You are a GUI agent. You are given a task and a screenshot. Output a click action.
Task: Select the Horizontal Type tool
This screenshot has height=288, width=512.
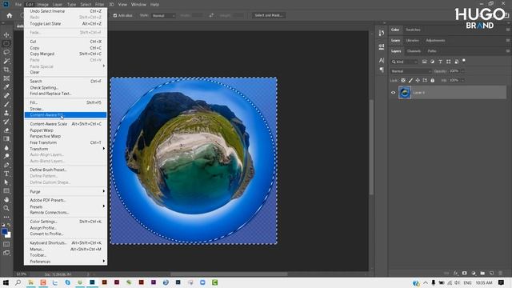point(6,174)
